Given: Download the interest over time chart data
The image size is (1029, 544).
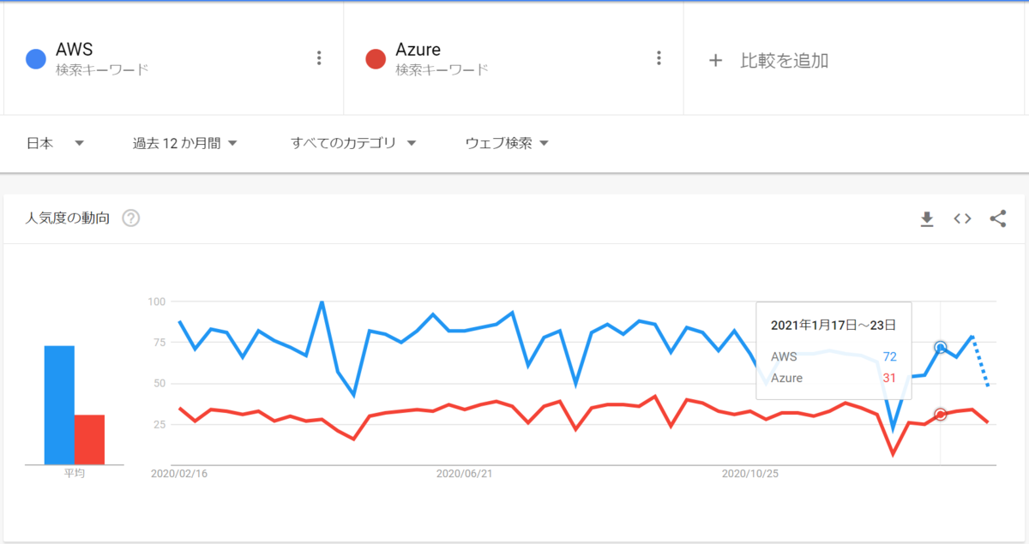Looking at the screenshot, I should coord(926,219).
